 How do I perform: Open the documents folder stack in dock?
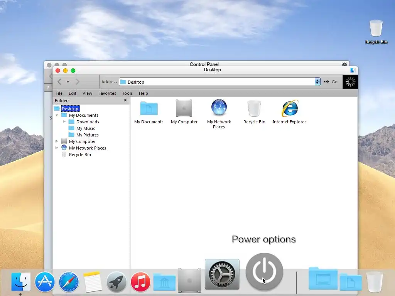pyautogui.click(x=351, y=282)
